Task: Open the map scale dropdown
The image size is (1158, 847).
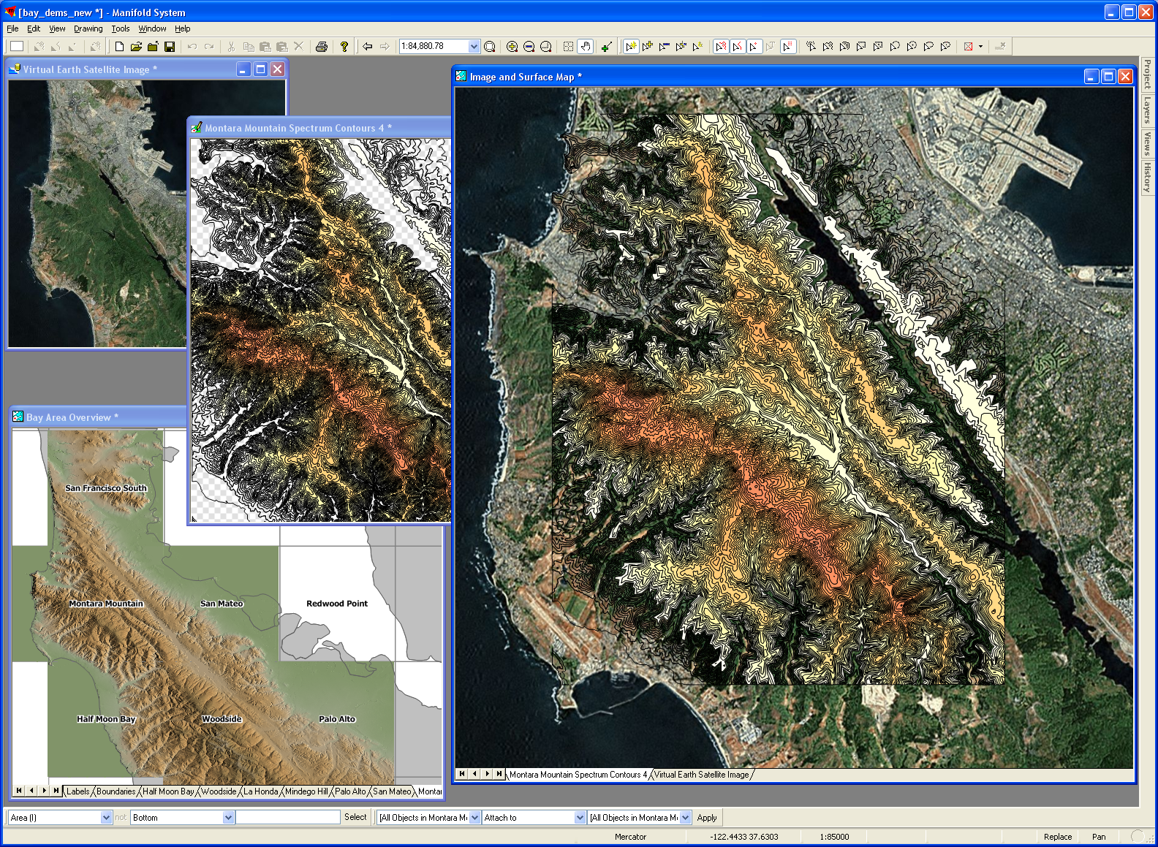Action: (474, 47)
